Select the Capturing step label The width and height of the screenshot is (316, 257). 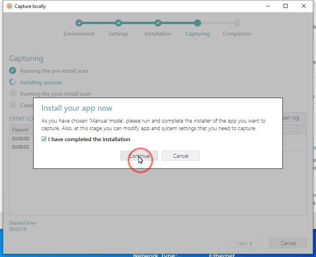click(197, 34)
